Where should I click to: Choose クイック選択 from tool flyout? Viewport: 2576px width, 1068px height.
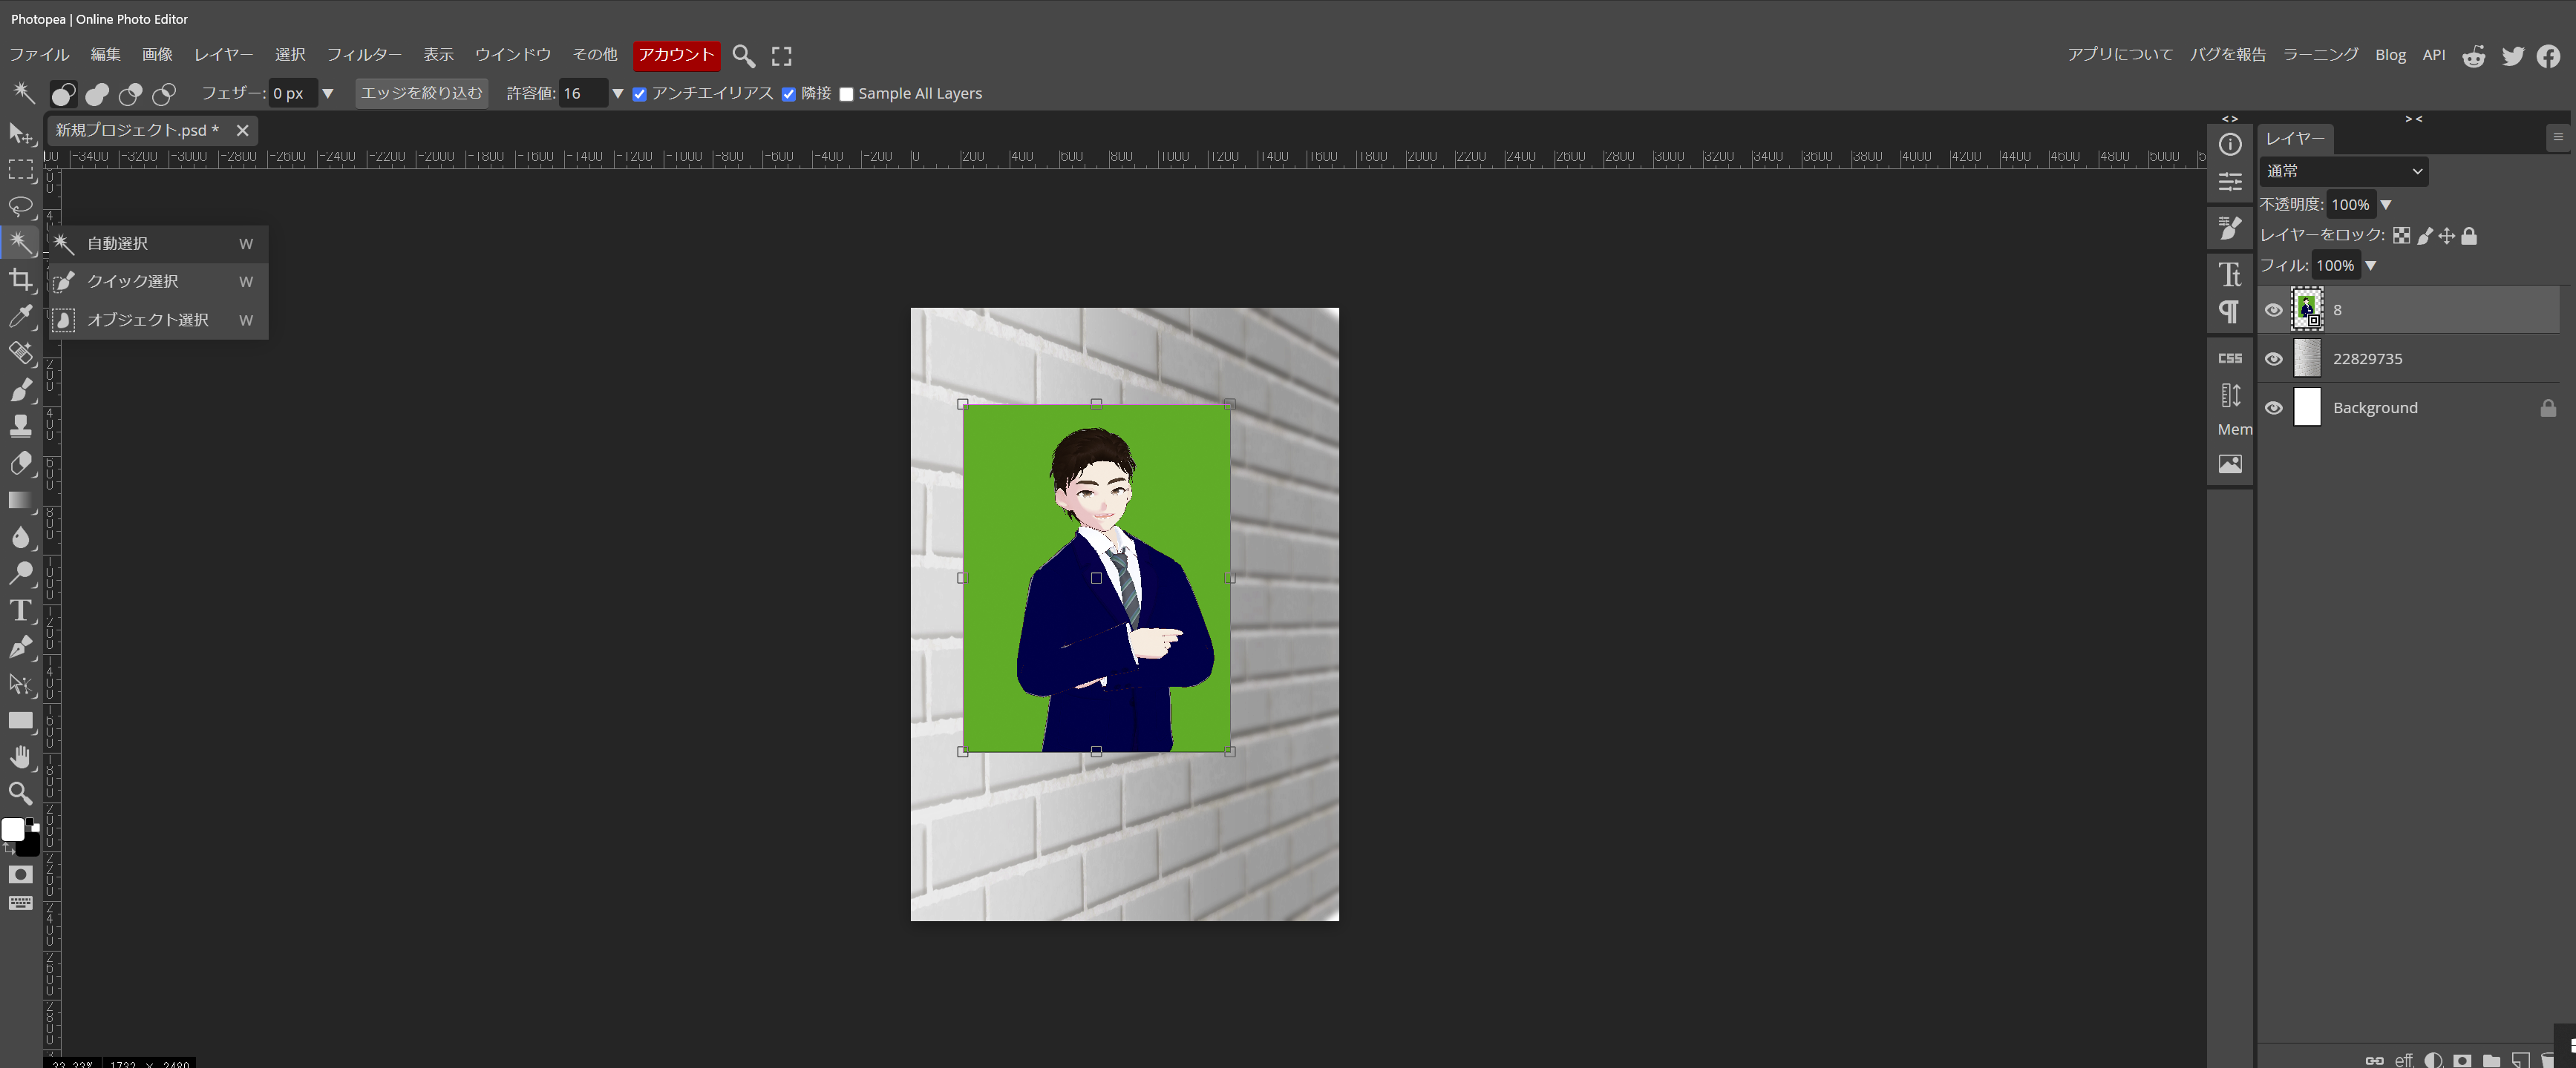click(x=133, y=282)
